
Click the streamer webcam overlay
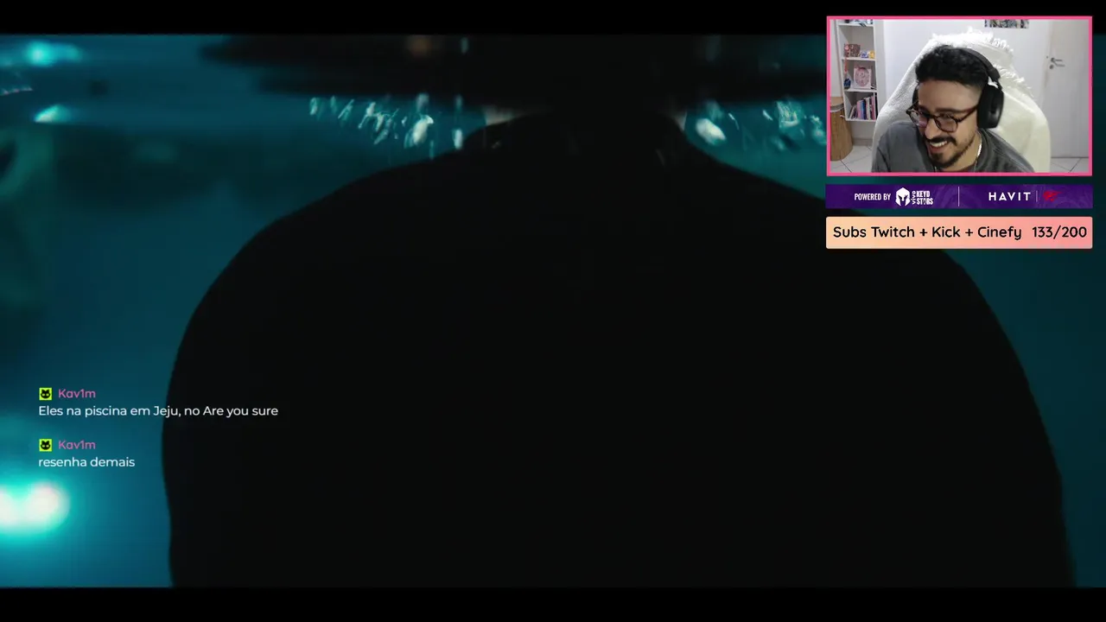coord(959,96)
